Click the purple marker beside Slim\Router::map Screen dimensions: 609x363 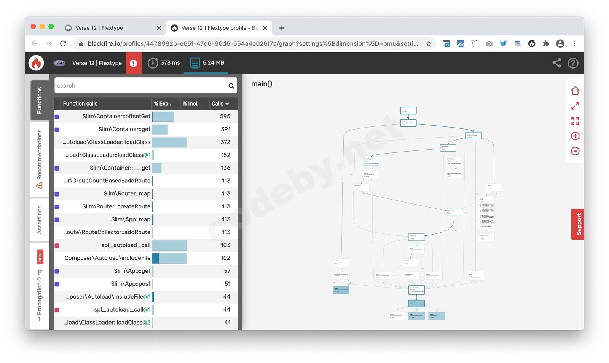[57, 194]
